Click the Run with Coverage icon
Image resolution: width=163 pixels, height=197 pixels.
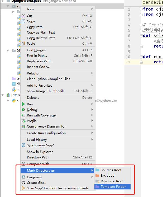(x=23, y=115)
